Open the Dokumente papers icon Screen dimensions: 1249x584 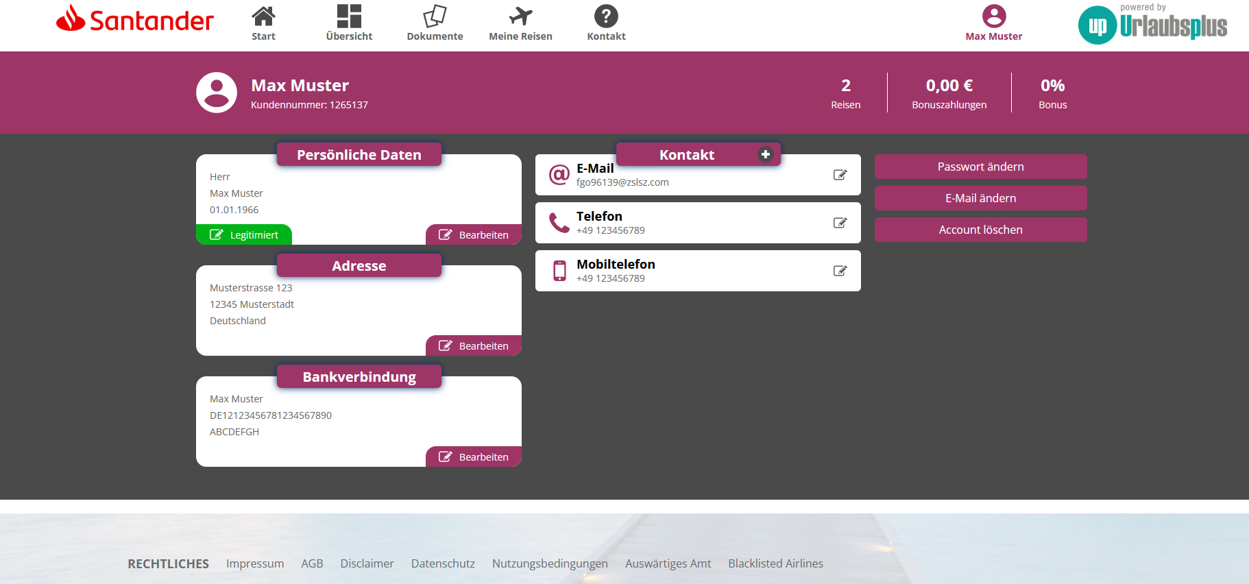click(x=435, y=16)
